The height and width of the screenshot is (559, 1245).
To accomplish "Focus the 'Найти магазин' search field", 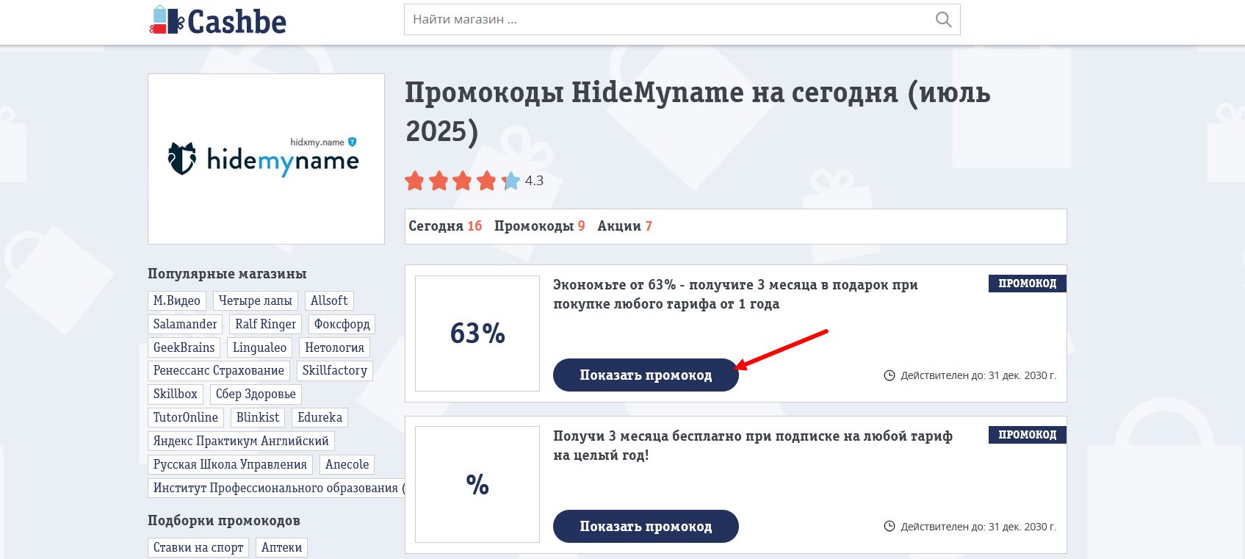I will pyautogui.click(x=682, y=20).
